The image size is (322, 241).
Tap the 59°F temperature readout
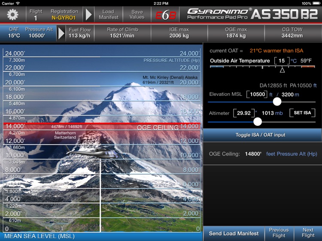pos(306,61)
